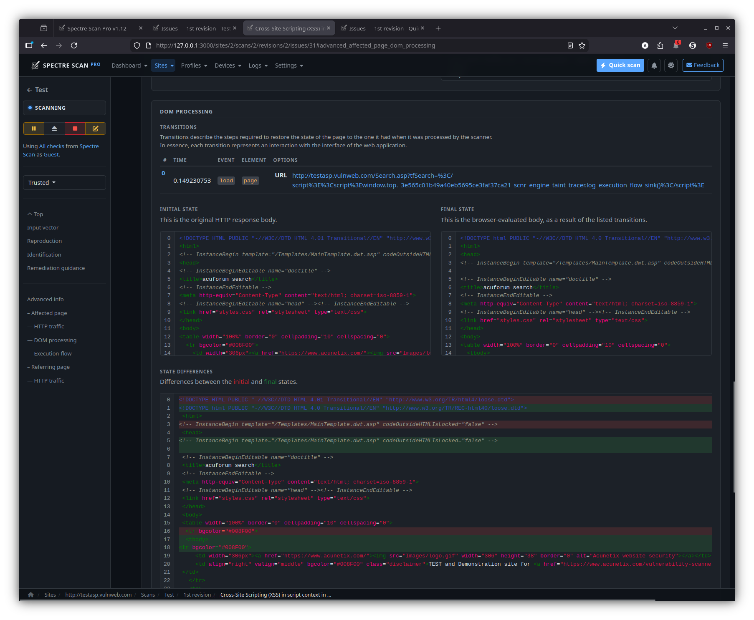Close the Spectre Scan Pro v1.12 tab
Screen dimensions: 754x620
(141, 28)
